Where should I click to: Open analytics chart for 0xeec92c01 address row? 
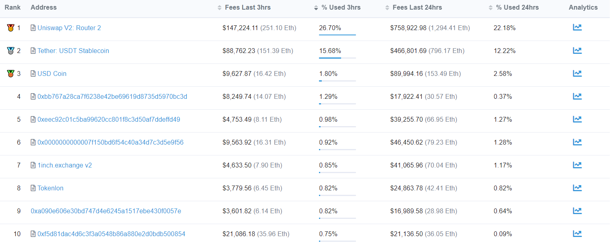tap(577, 119)
